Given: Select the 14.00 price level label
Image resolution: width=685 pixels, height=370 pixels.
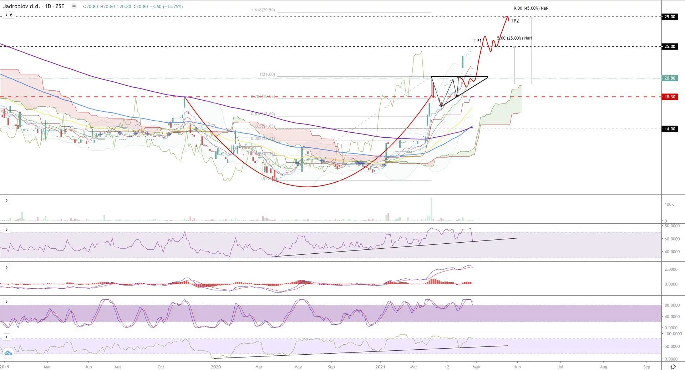Looking at the screenshot, I should coord(669,129).
